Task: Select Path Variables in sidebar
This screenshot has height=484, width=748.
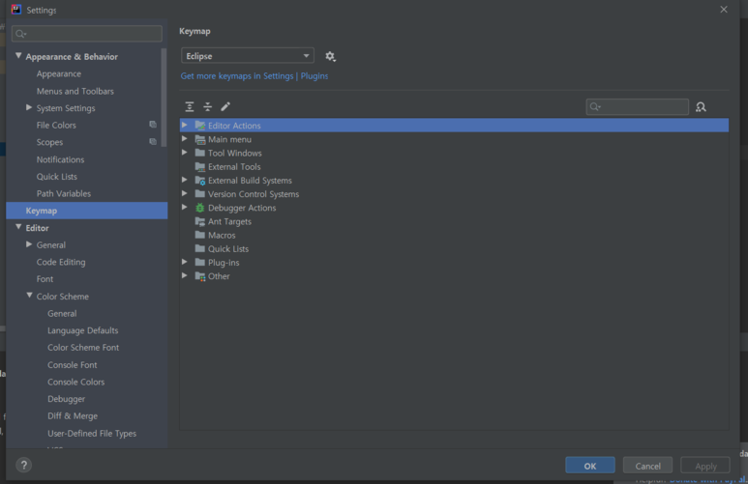Action: click(64, 194)
